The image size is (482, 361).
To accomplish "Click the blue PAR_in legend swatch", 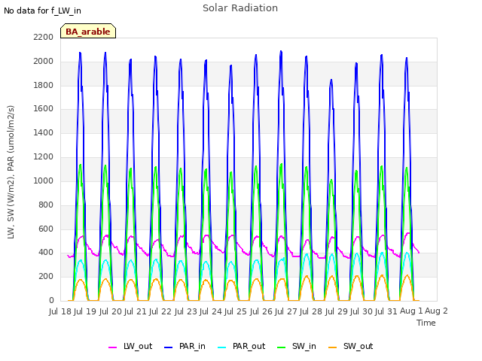I will point(169,347).
